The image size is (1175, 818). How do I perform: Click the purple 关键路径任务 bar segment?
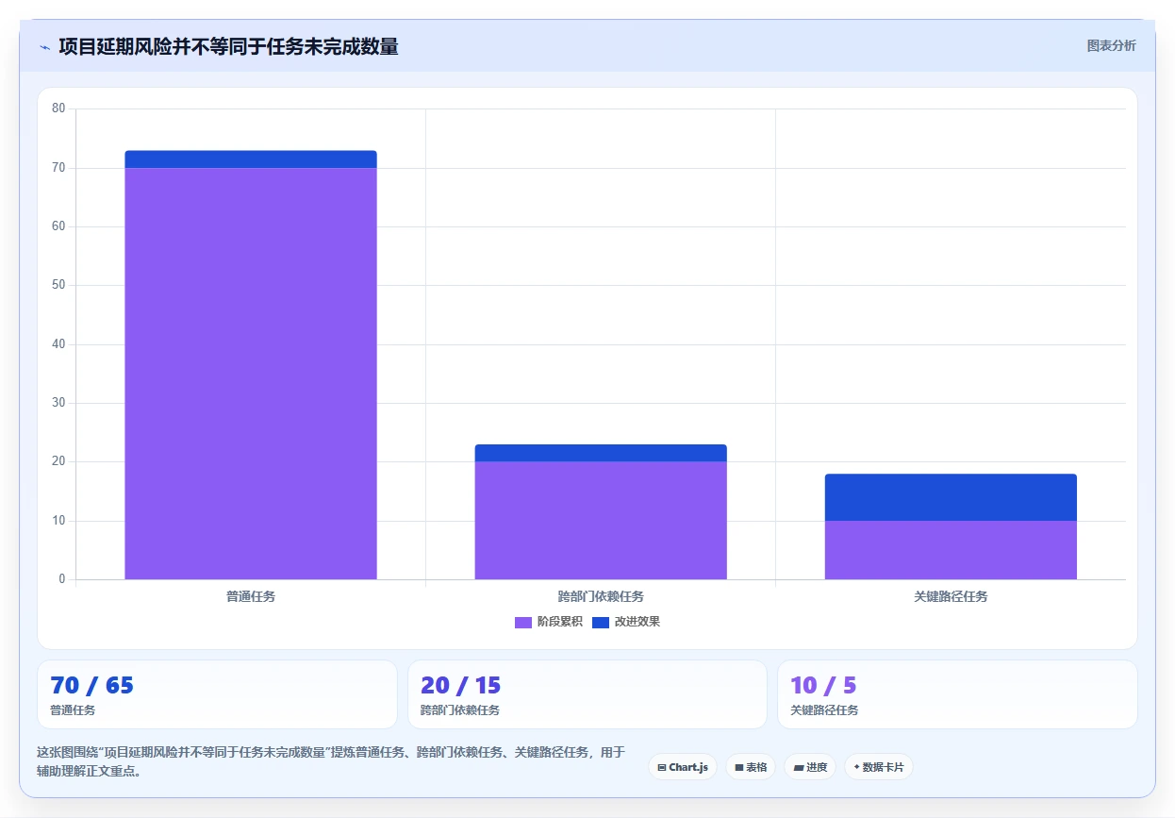(x=951, y=550)
